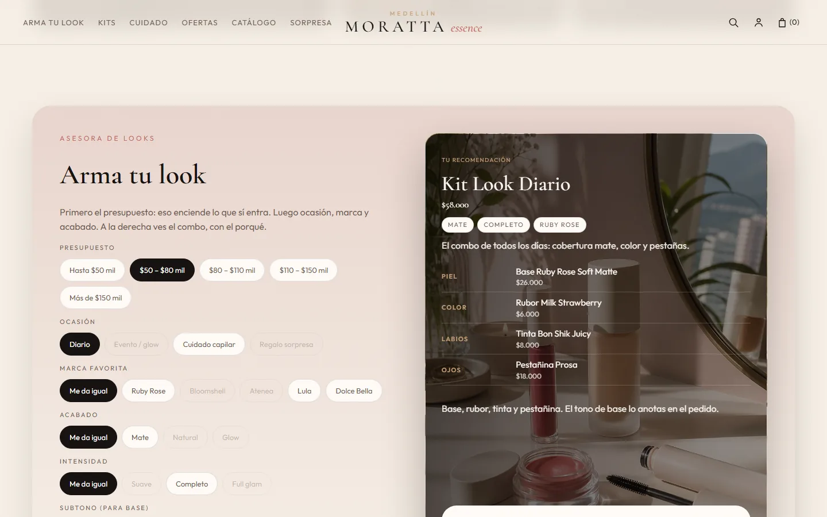827x517 pixels.
Task: Go to Moratta essence logo home
Action: pyautogui.click(x=413, y=23)
